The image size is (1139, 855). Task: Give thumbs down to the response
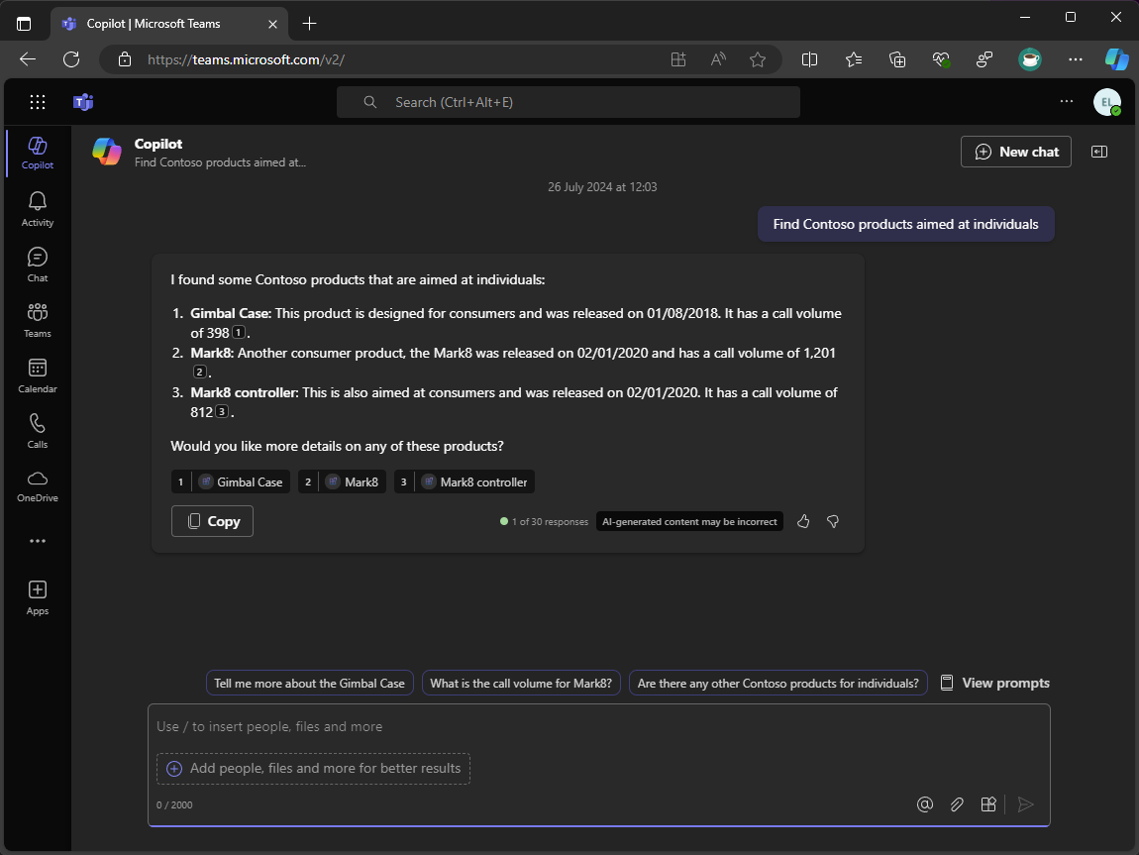click(x=833, y=521)
